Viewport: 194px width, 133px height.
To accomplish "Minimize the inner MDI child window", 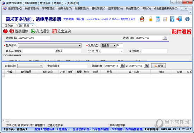I will point(182,9).
